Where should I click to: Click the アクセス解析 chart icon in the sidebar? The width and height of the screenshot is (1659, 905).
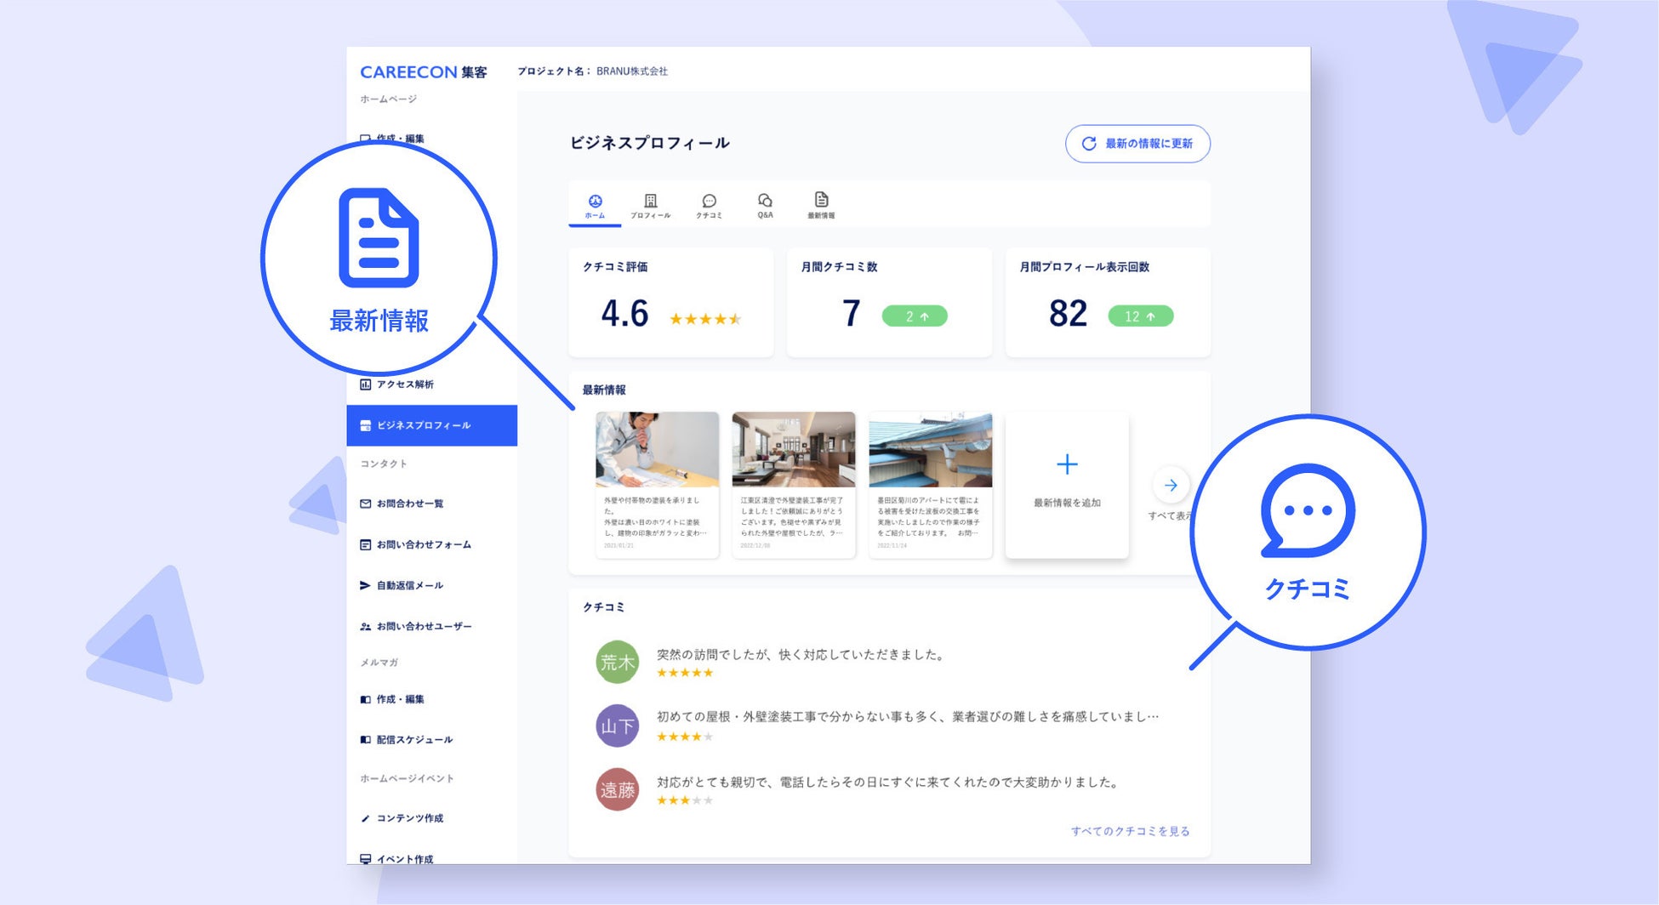365,384
